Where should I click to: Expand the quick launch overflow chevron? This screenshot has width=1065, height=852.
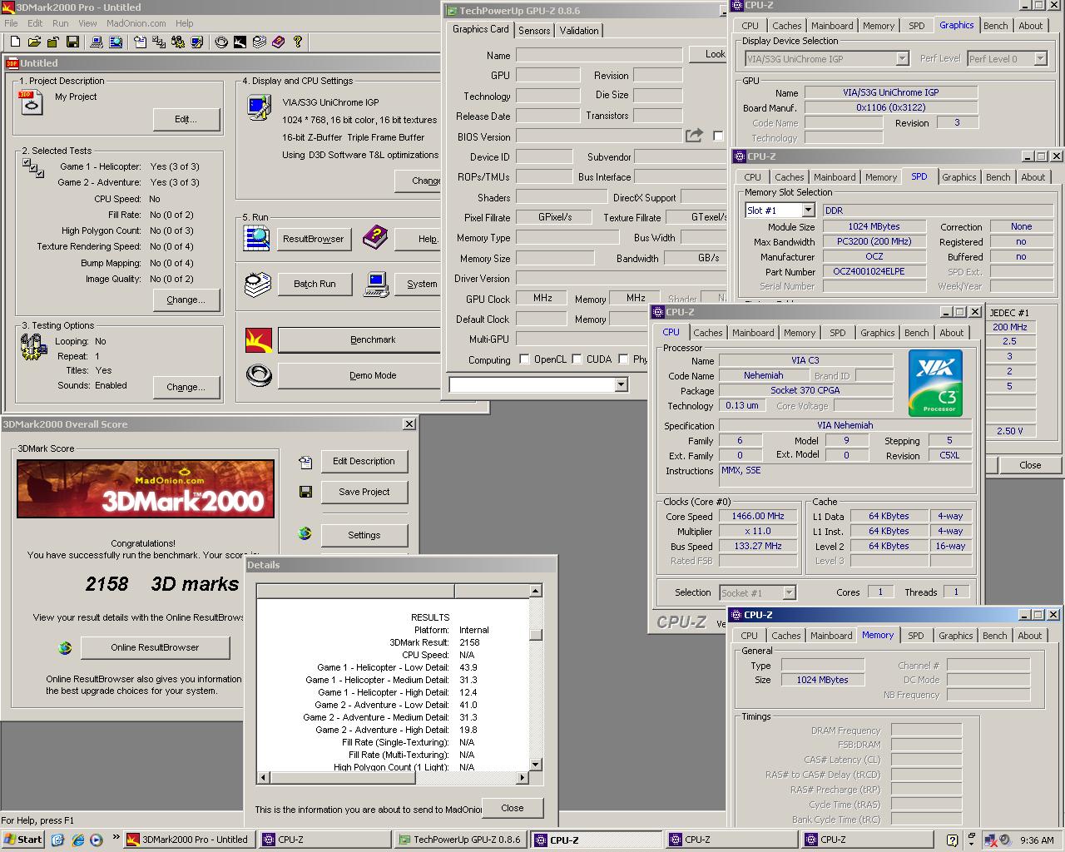click(116, 837)
